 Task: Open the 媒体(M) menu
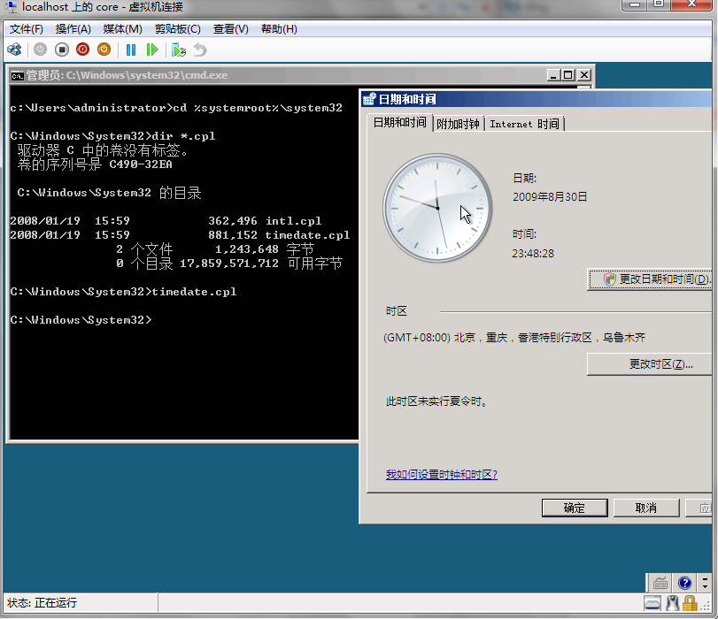(x=123, y=29)
